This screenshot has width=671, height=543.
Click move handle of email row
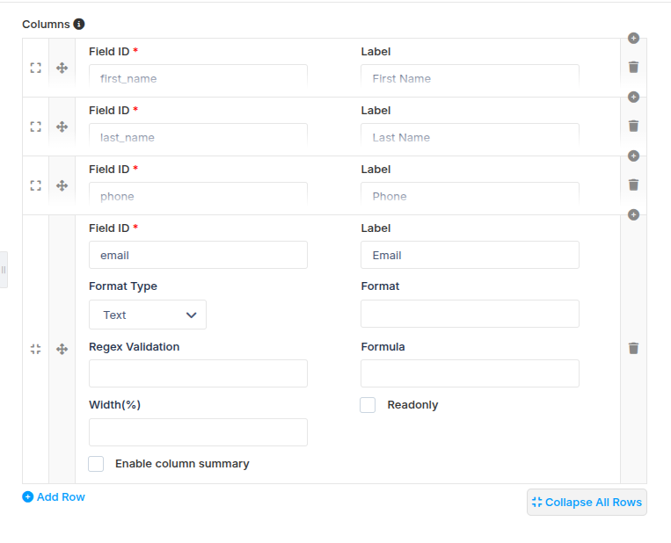(62, 349)
